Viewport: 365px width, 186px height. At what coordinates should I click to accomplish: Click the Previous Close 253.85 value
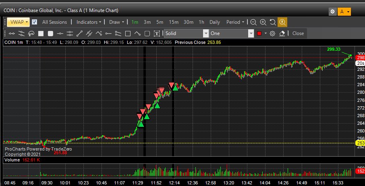(x=215, y=42)
